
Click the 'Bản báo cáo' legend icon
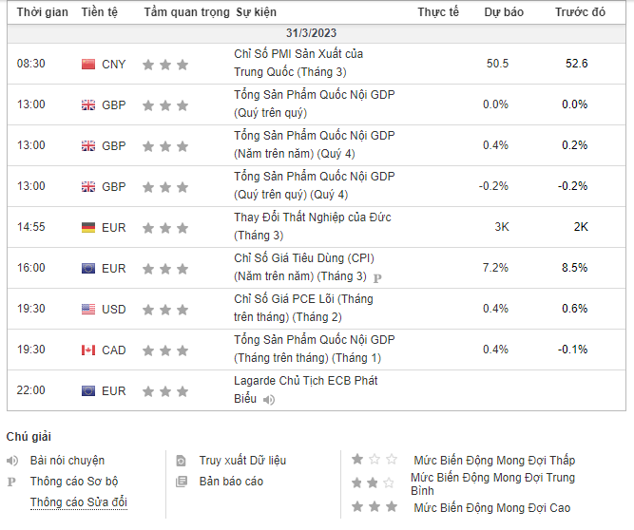pos(182,482)
